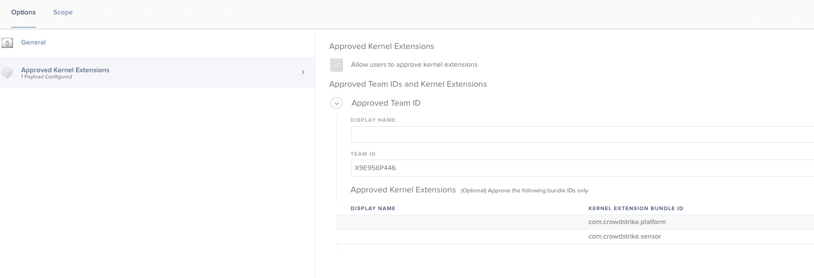The width and height of the screenshot is (814, 278).
Task: Click the display name cell for crowdstrike.sensor
Action: pyautogui.click(x=462, y=236)
